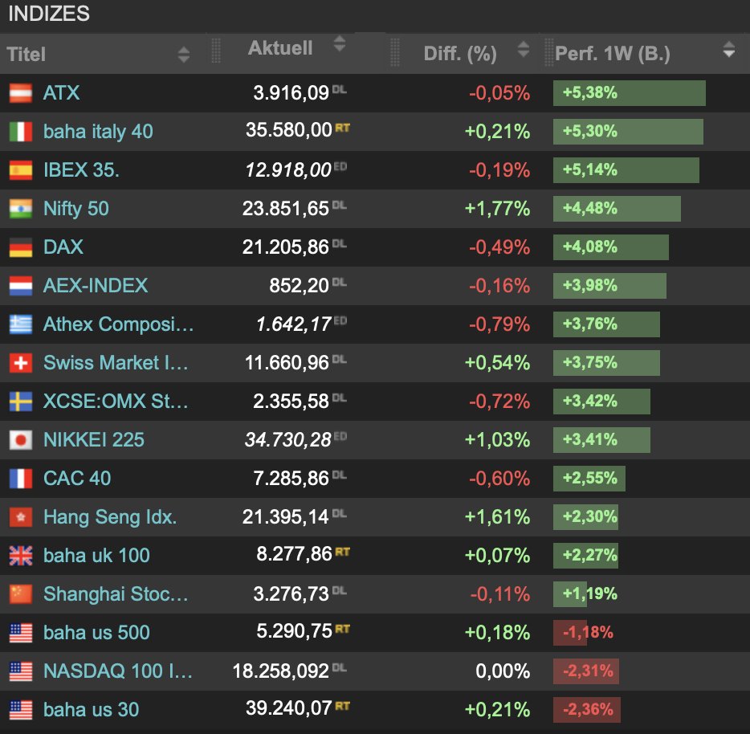750x734 pixels.
Task: Click the -2,36% red performance bar
Action: click(x=587, y=710)
